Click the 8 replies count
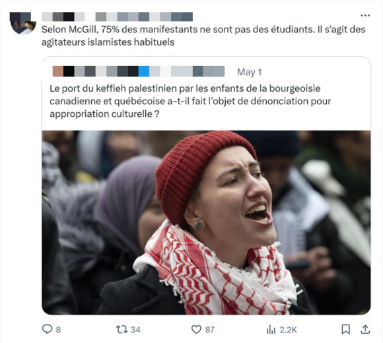 coord(58,330)
